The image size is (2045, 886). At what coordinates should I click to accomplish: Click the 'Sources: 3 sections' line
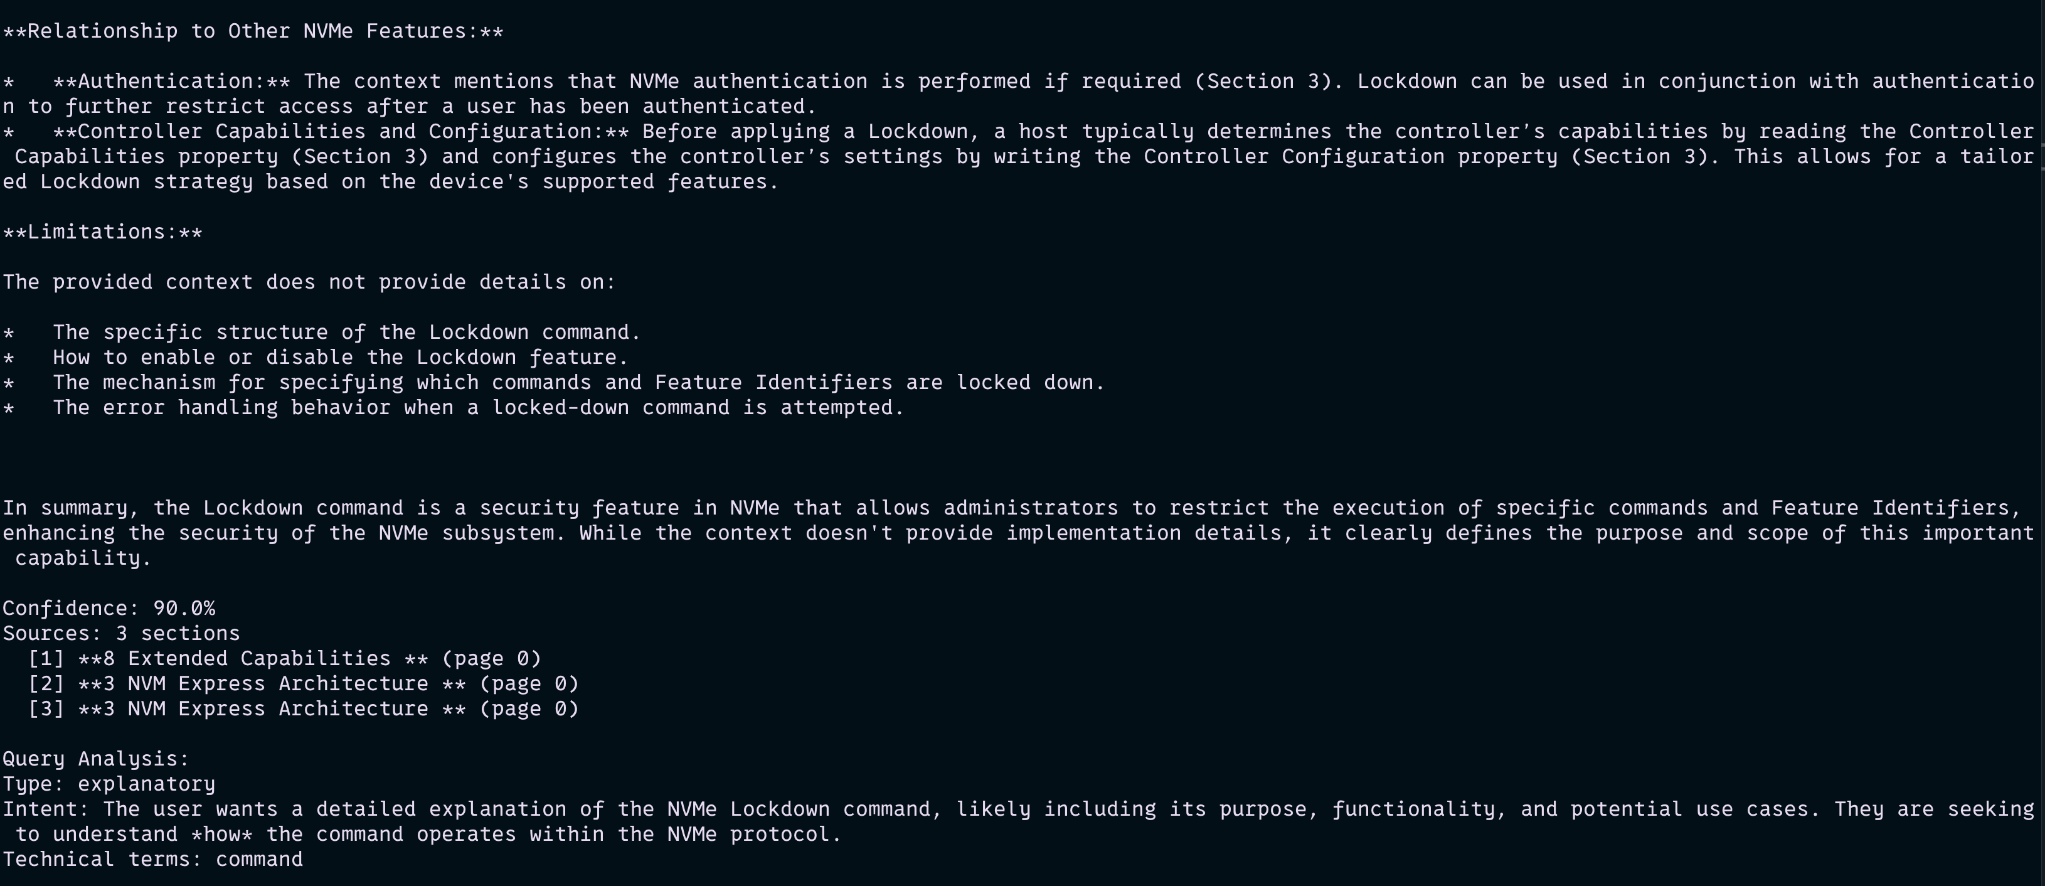click(x=120, y=634)
